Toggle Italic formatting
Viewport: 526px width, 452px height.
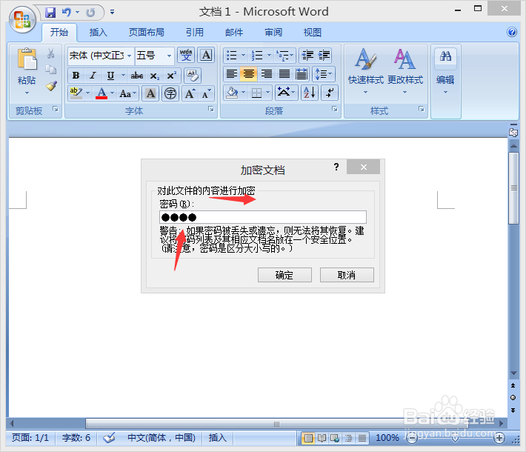(93, 76)
